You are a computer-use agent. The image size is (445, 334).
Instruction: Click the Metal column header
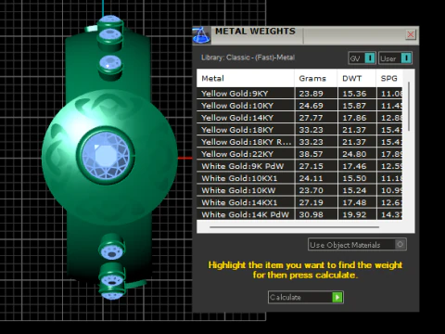[246, 78]
